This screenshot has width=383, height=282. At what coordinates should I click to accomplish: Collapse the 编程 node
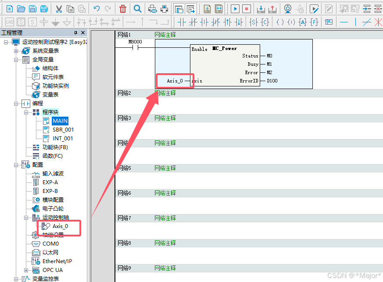(16, 104)
